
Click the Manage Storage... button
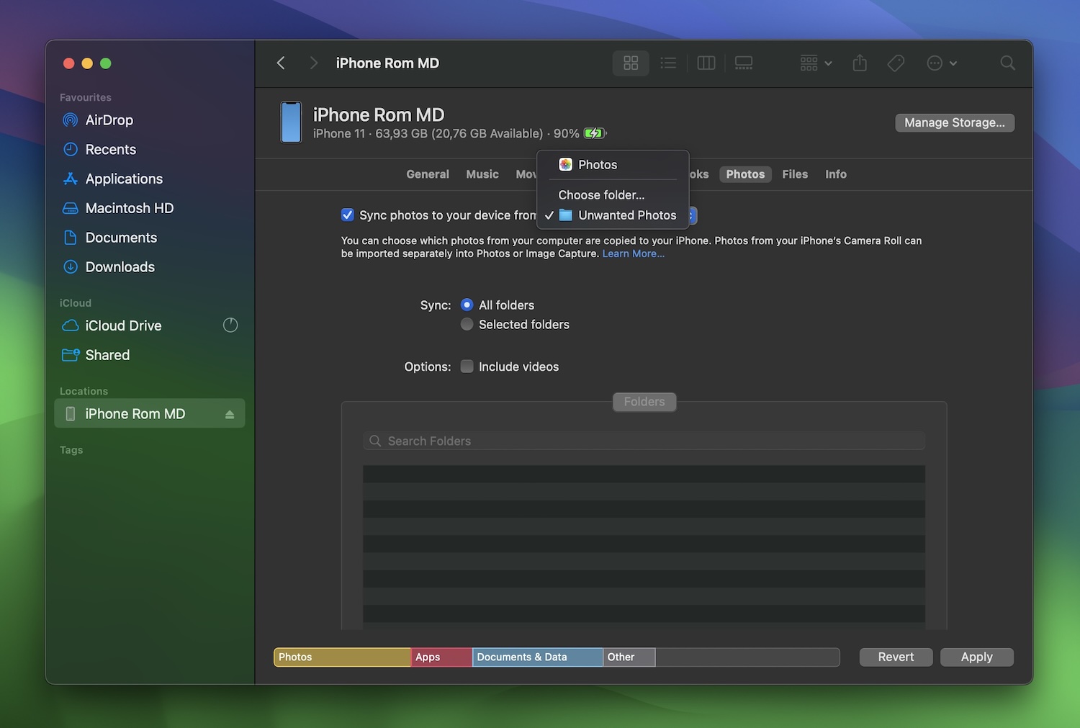(x=955, y=122)
